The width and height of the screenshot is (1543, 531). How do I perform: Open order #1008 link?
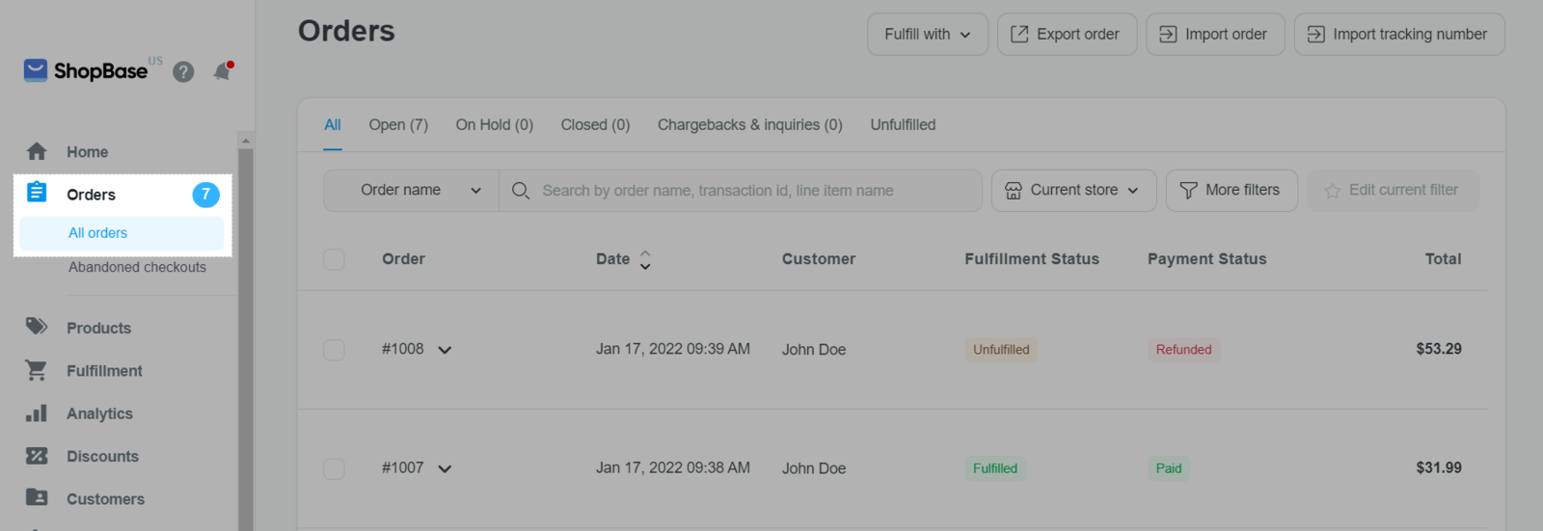coord(402,349)
